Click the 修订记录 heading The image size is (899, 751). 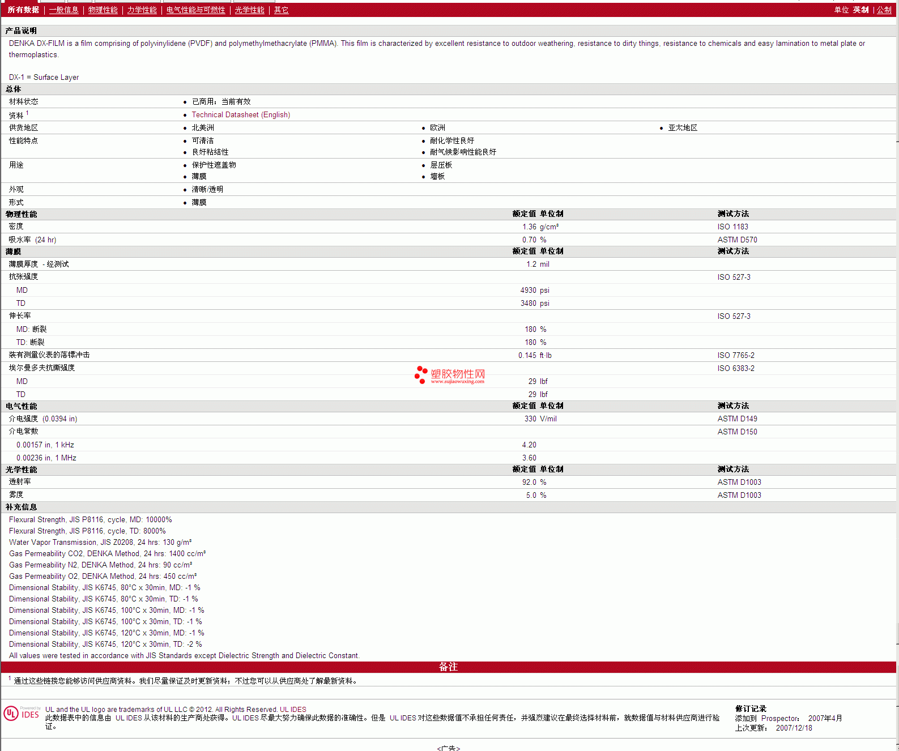click(x=751, y=709)
